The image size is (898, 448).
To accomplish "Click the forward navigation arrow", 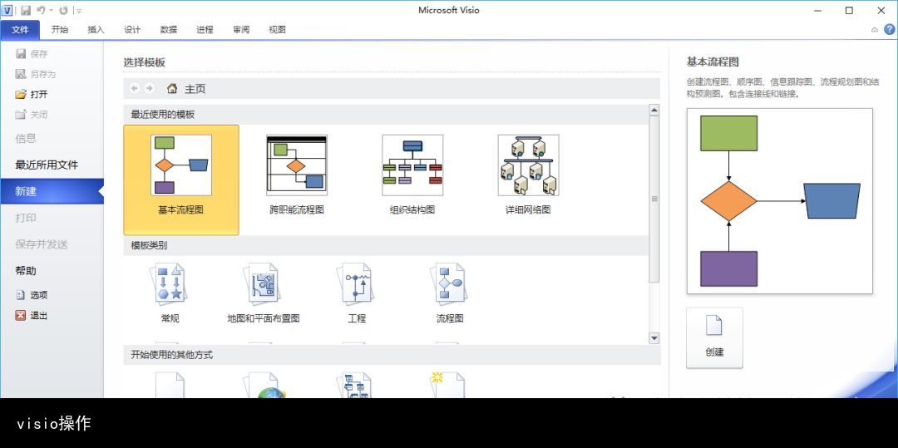I will coord(150,89).
